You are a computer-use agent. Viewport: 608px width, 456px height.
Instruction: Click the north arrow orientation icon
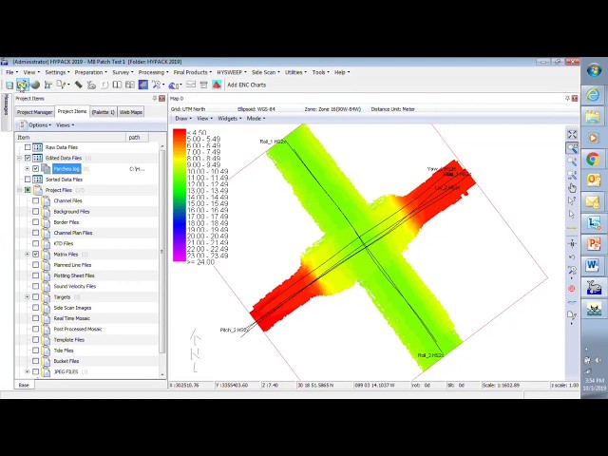point(572,243)
